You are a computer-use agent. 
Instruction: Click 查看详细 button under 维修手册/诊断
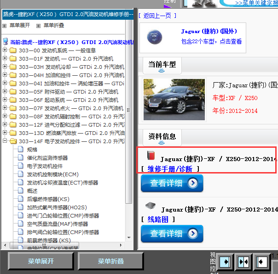point(172,183)
